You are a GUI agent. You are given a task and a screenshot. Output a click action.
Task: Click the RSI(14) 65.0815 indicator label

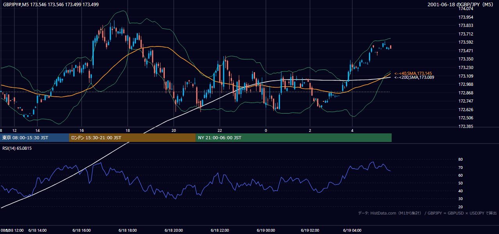click(x=17, y=148)
